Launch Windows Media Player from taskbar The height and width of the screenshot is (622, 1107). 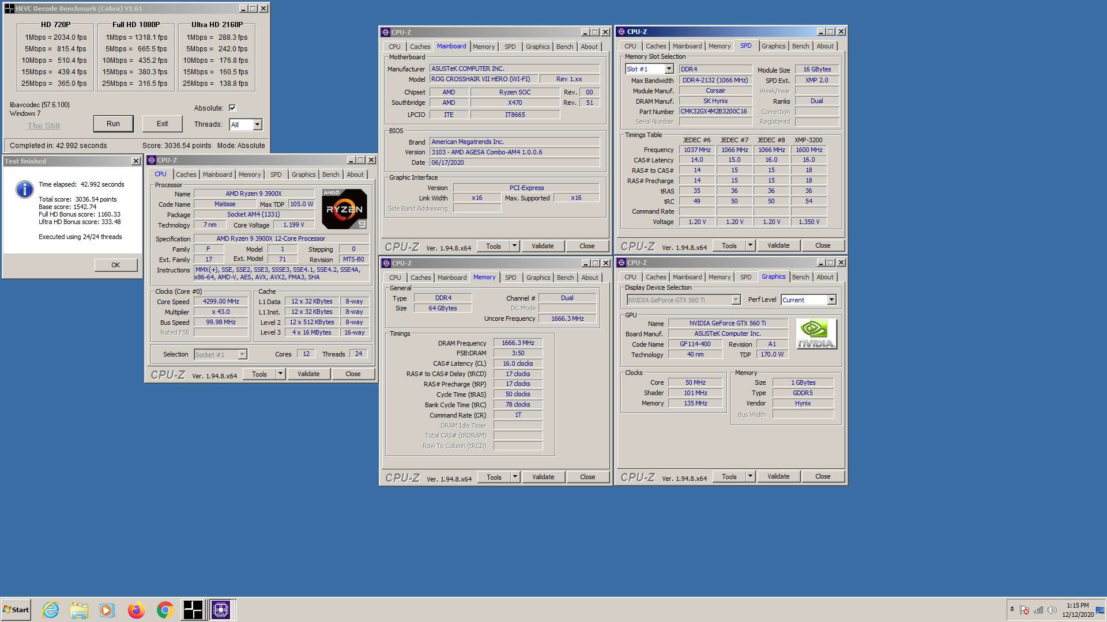[x=107, y=609]
